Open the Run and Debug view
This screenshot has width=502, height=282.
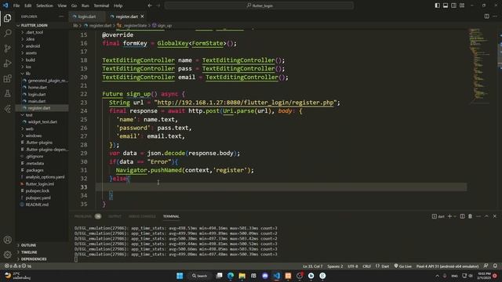[x=7, y=63]
